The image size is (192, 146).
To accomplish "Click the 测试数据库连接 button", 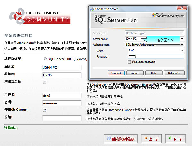I will 121,139.
